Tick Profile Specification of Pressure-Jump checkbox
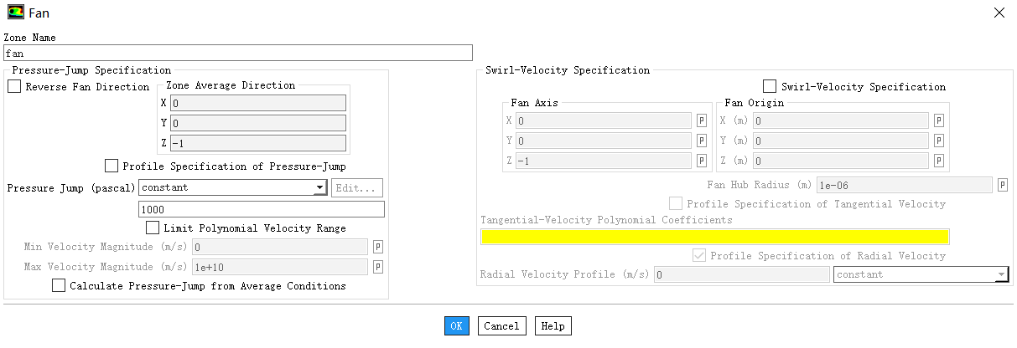The image size is (1017, 348). point(112,166)
